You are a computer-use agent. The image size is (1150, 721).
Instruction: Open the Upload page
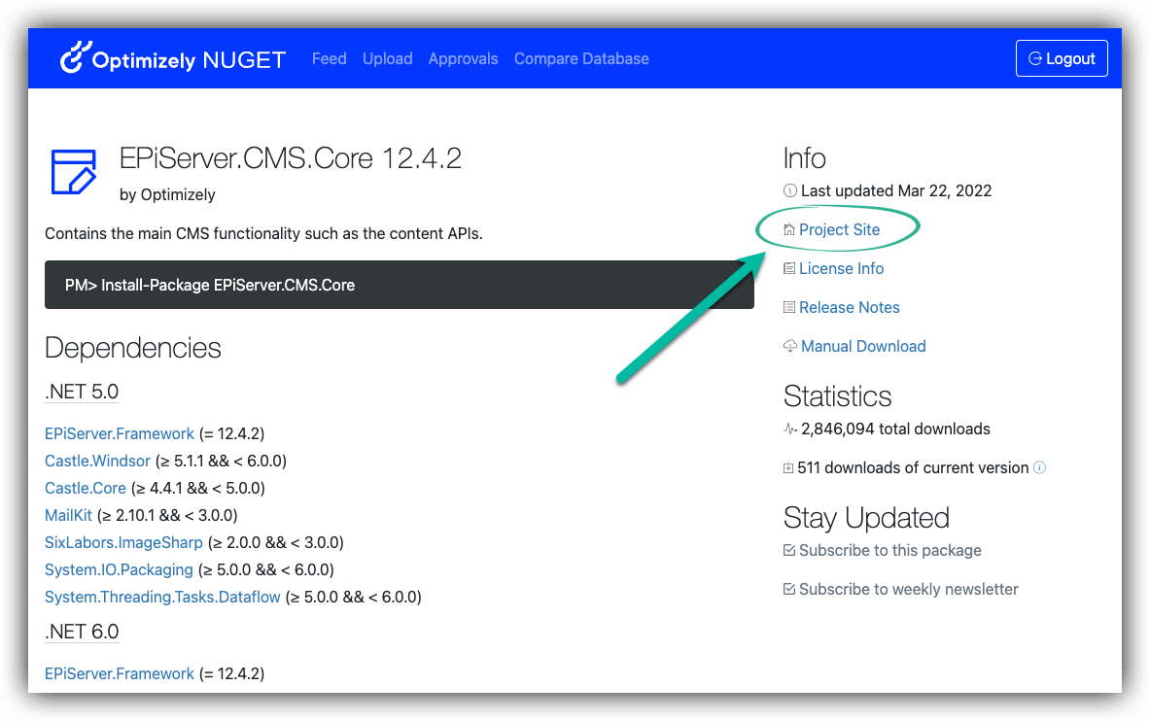[x=387, y=58]
